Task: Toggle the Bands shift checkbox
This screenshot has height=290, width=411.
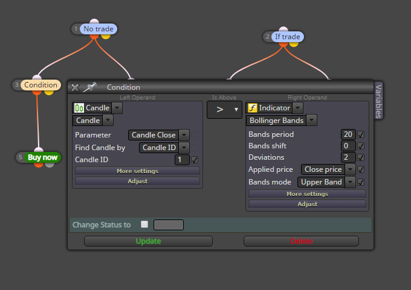Action: 361,146
